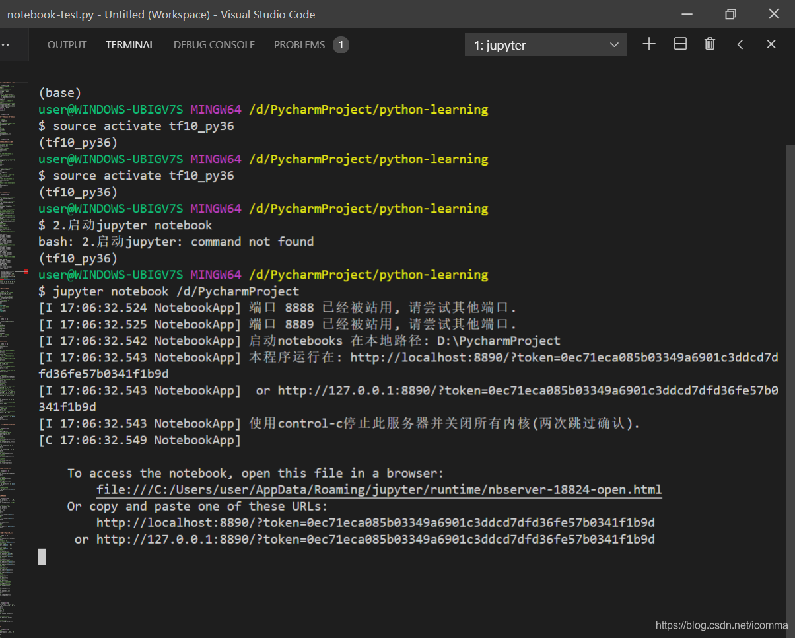Split the terminal panel
This screenshot has height=638, width=795.
coord(680,44)
